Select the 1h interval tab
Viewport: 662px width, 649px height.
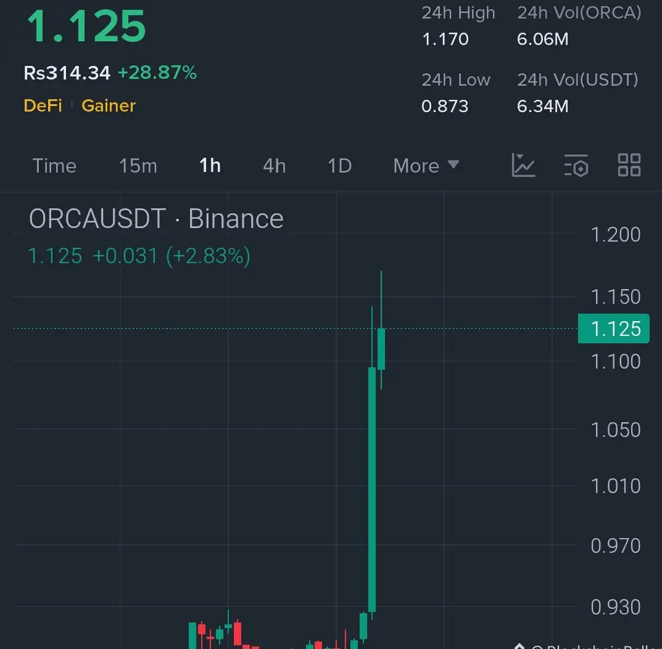210,165
